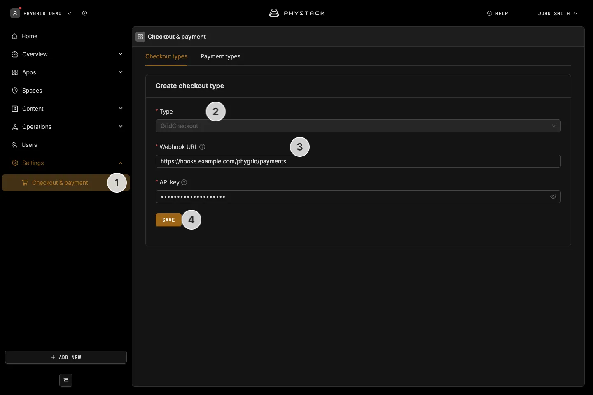This screenshot has height=395, width=593.
Task: Collapse sidebar using bottom menu icon
Action: (66, 380)
